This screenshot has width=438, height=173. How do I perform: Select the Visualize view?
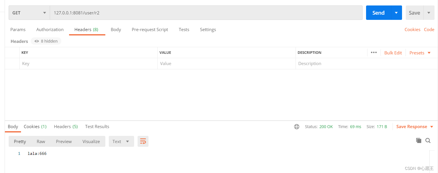91,141
